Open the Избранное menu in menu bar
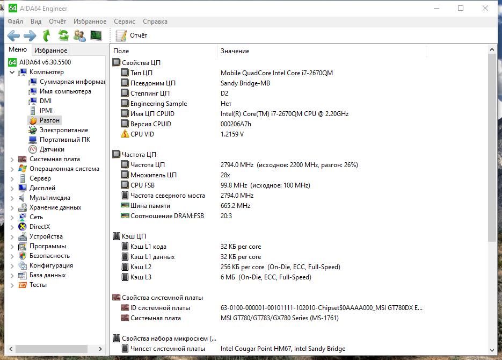The width and height of the screenshot is (502, 360). coord(90,21)
